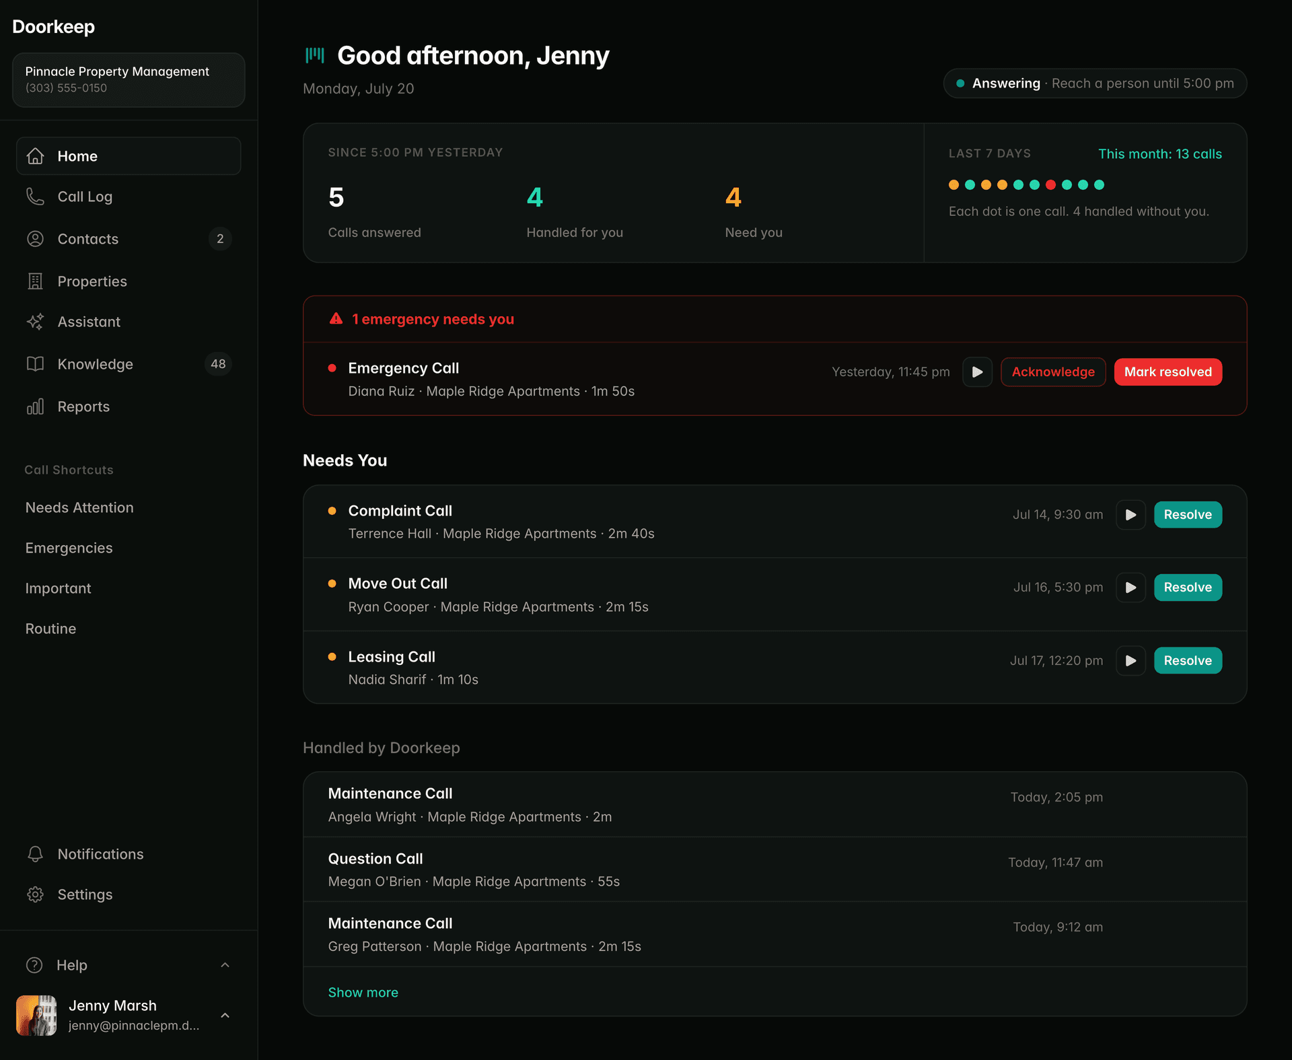Open the Pinnacle Property Management account selector
This screenshot has height=1060, width=1292.
(129, 80)
